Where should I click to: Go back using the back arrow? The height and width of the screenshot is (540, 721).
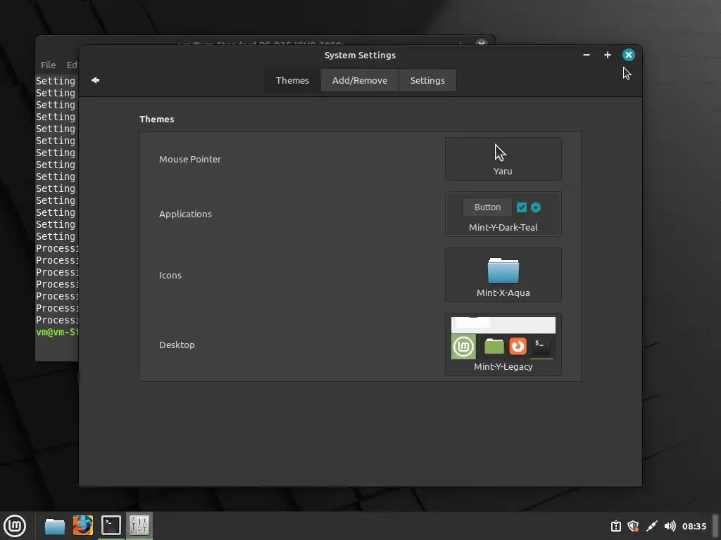95,80
